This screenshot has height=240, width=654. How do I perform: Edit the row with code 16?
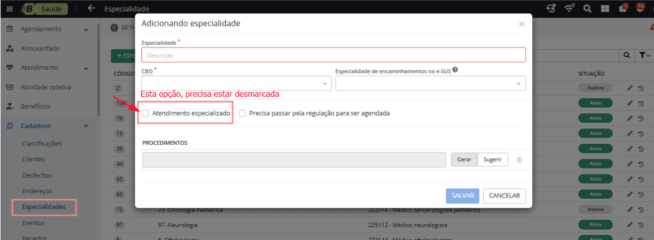tap(630, 118)
